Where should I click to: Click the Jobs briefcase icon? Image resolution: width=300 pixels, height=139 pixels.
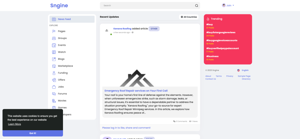(54, 87)
